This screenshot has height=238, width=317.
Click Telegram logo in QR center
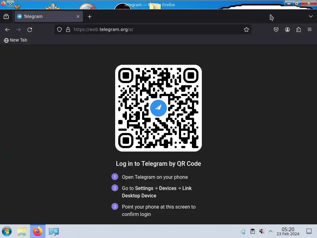tap(158, 108)
